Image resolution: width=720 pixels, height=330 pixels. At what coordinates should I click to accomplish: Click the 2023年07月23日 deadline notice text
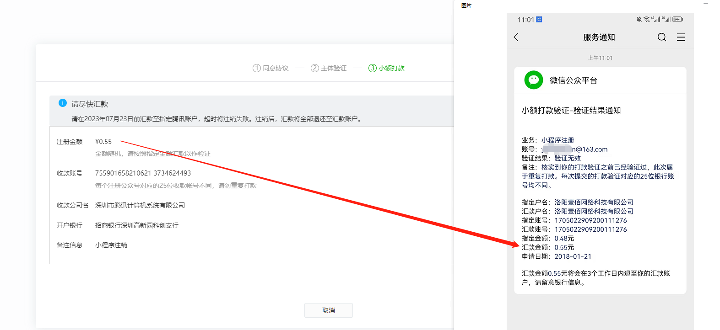[217, 119]
